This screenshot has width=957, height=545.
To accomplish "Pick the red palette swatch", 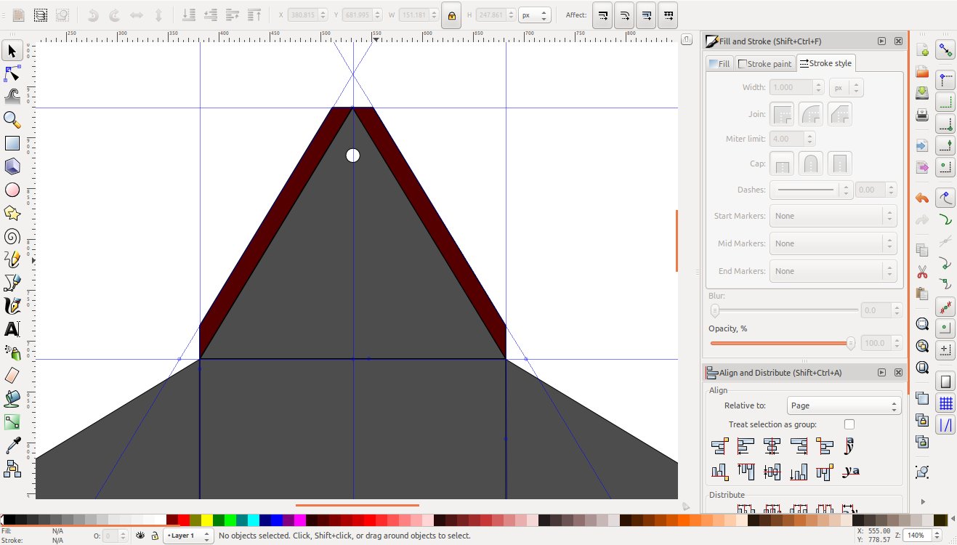I will point(184,520).
